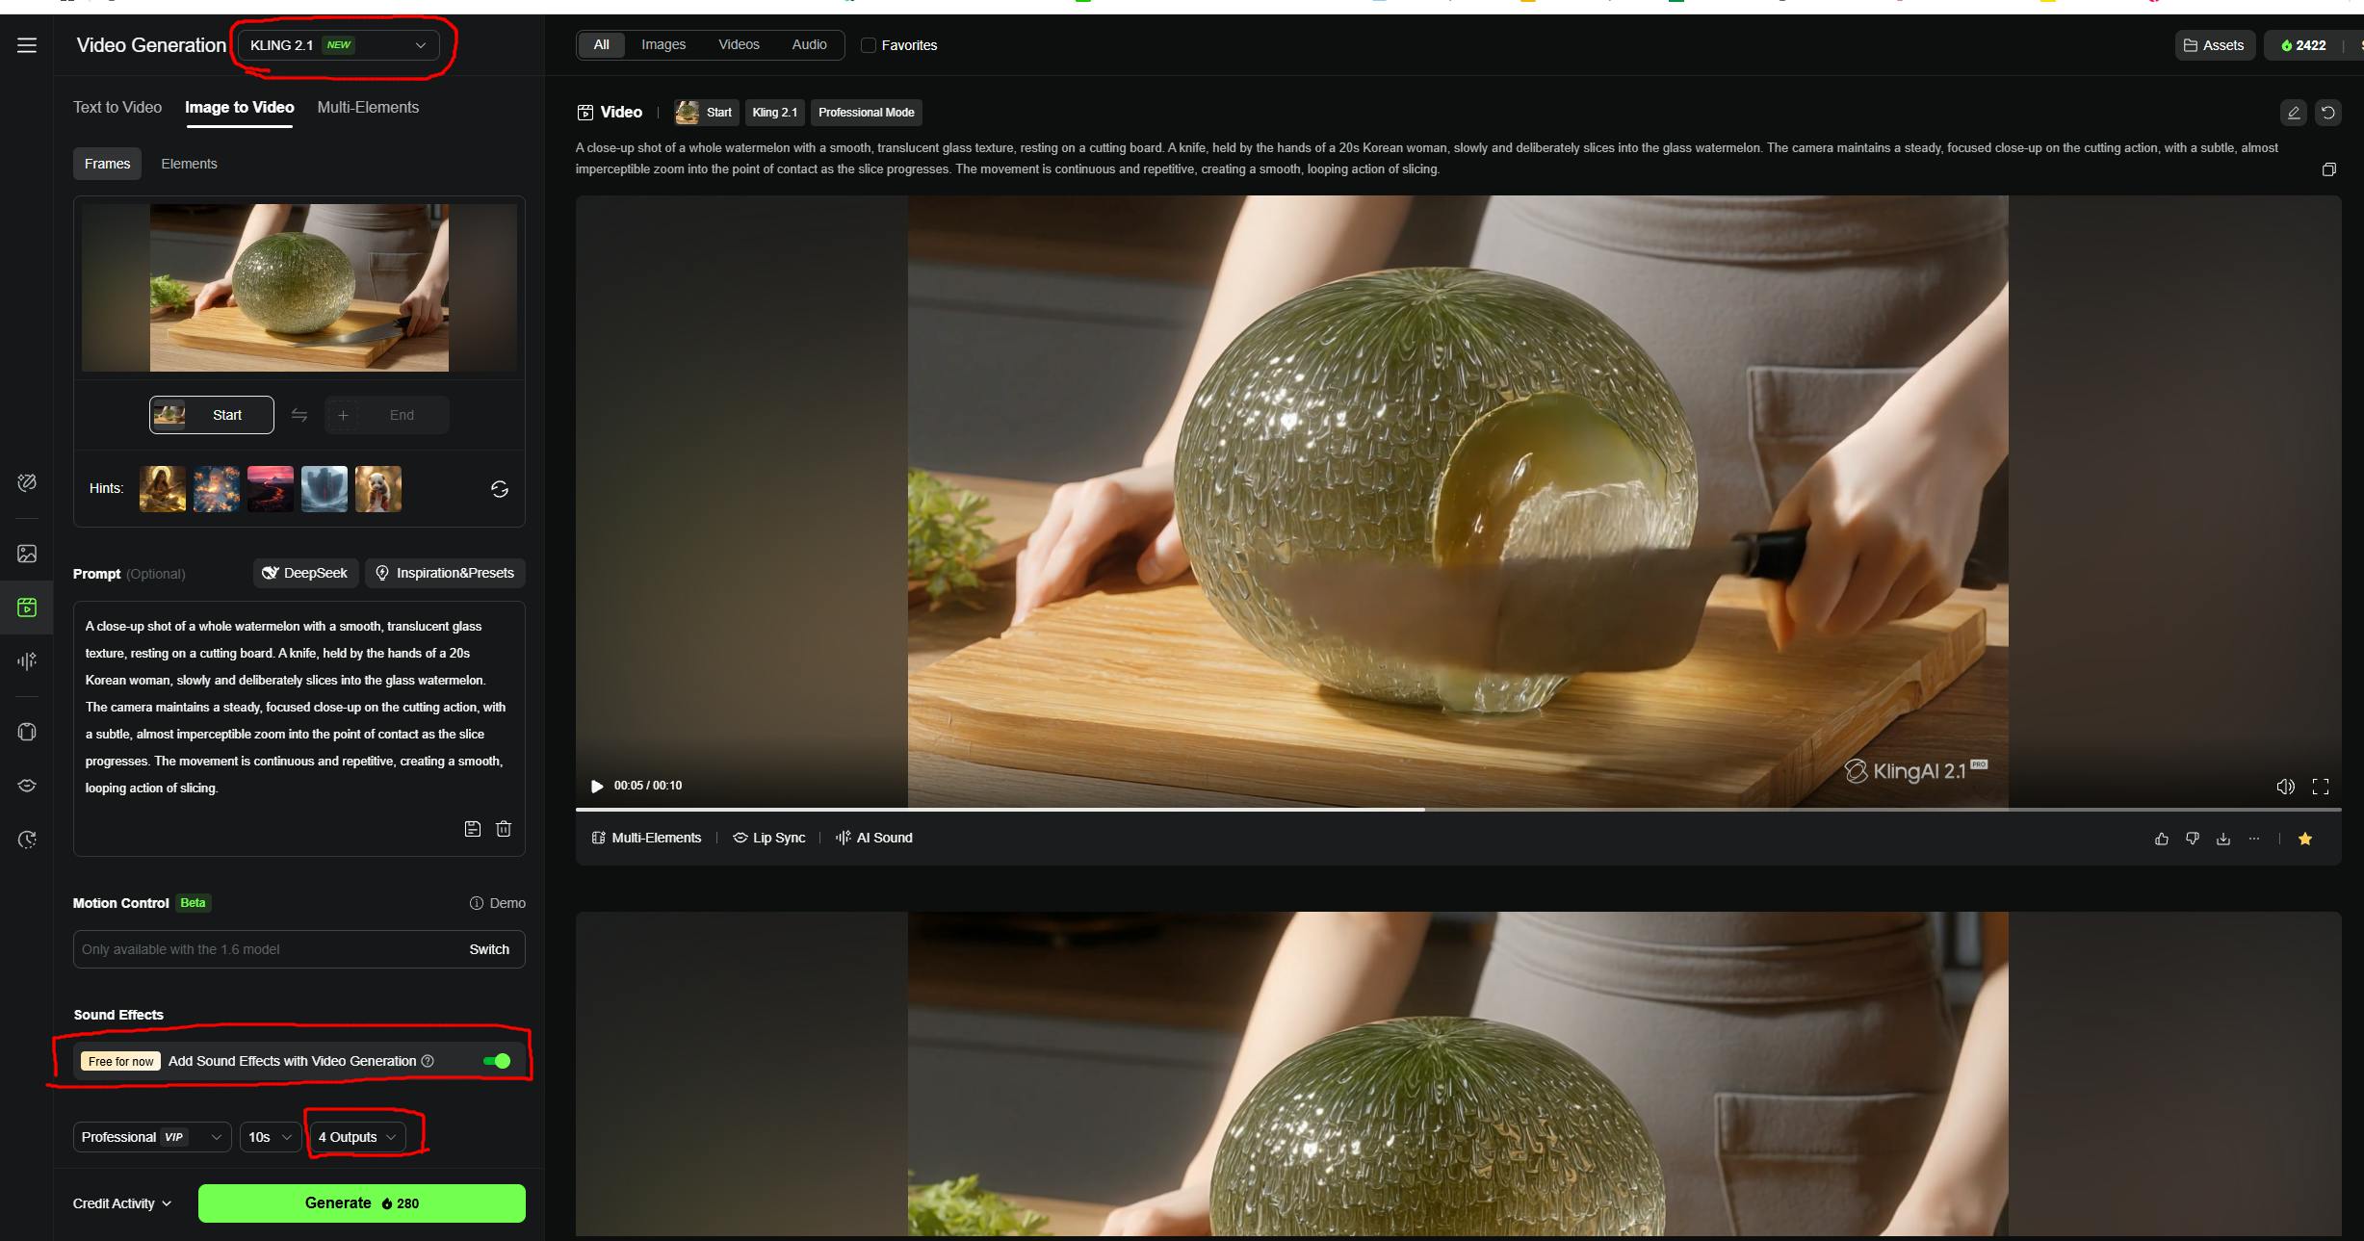Copy the video prompt description
This screenshot has width=2364, height=1241.
2328,169
